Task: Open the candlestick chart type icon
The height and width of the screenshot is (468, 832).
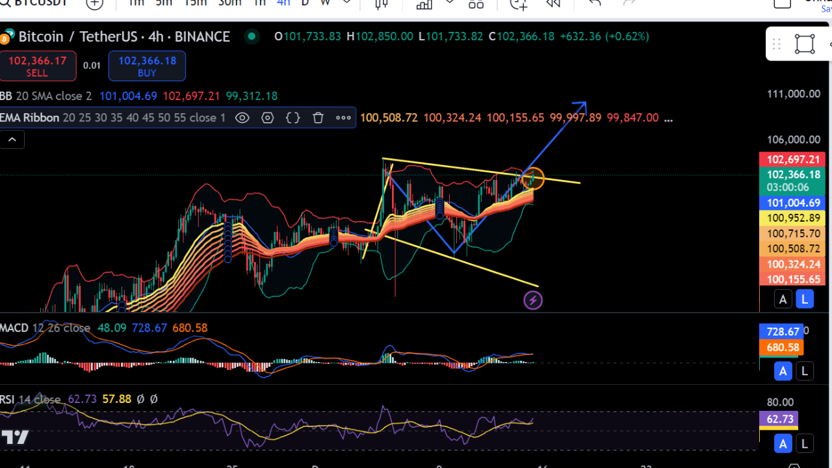Action: 382,3
